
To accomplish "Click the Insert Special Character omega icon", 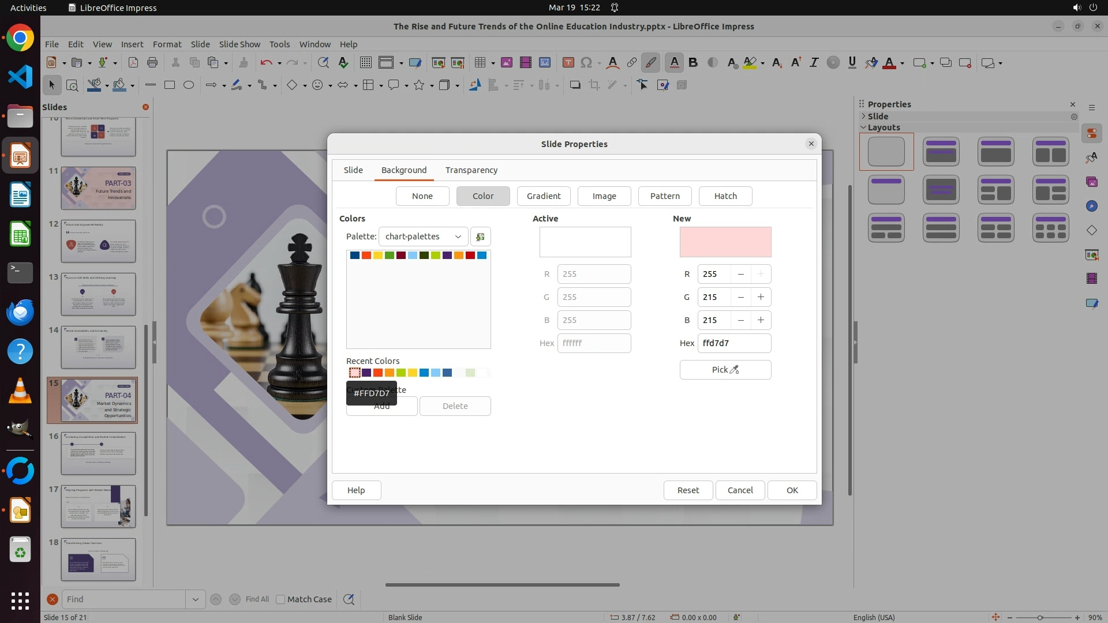I will (586, 63).
